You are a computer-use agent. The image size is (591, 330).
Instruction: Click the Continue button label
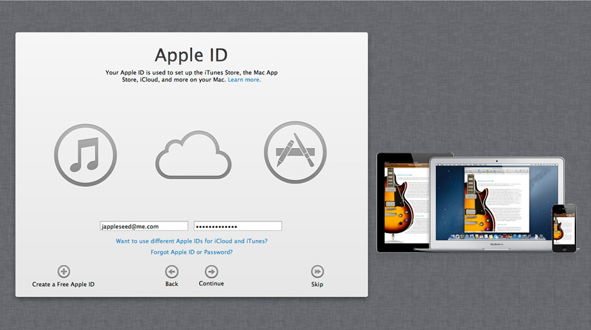click(x=211, y=283)
